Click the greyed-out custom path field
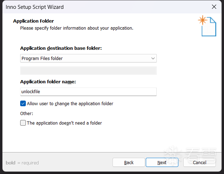 88,70
